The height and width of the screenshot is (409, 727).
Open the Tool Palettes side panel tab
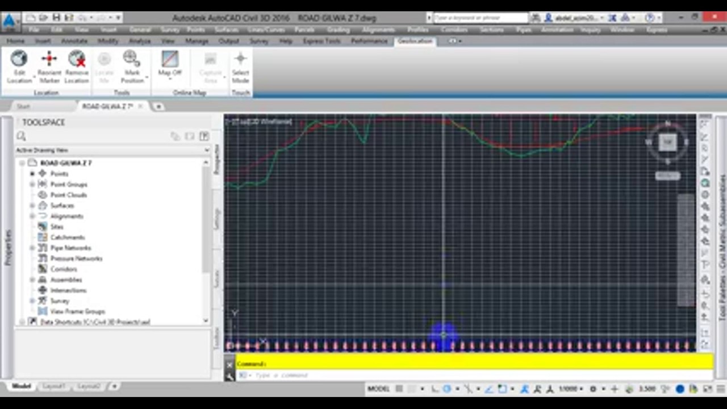point(722,247)
